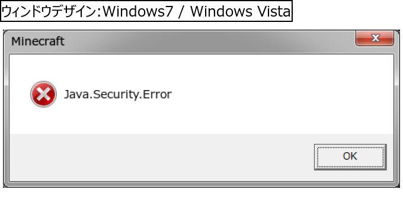Close the Minecraft error dialog

pyautogui.click(x=375, y=38)
